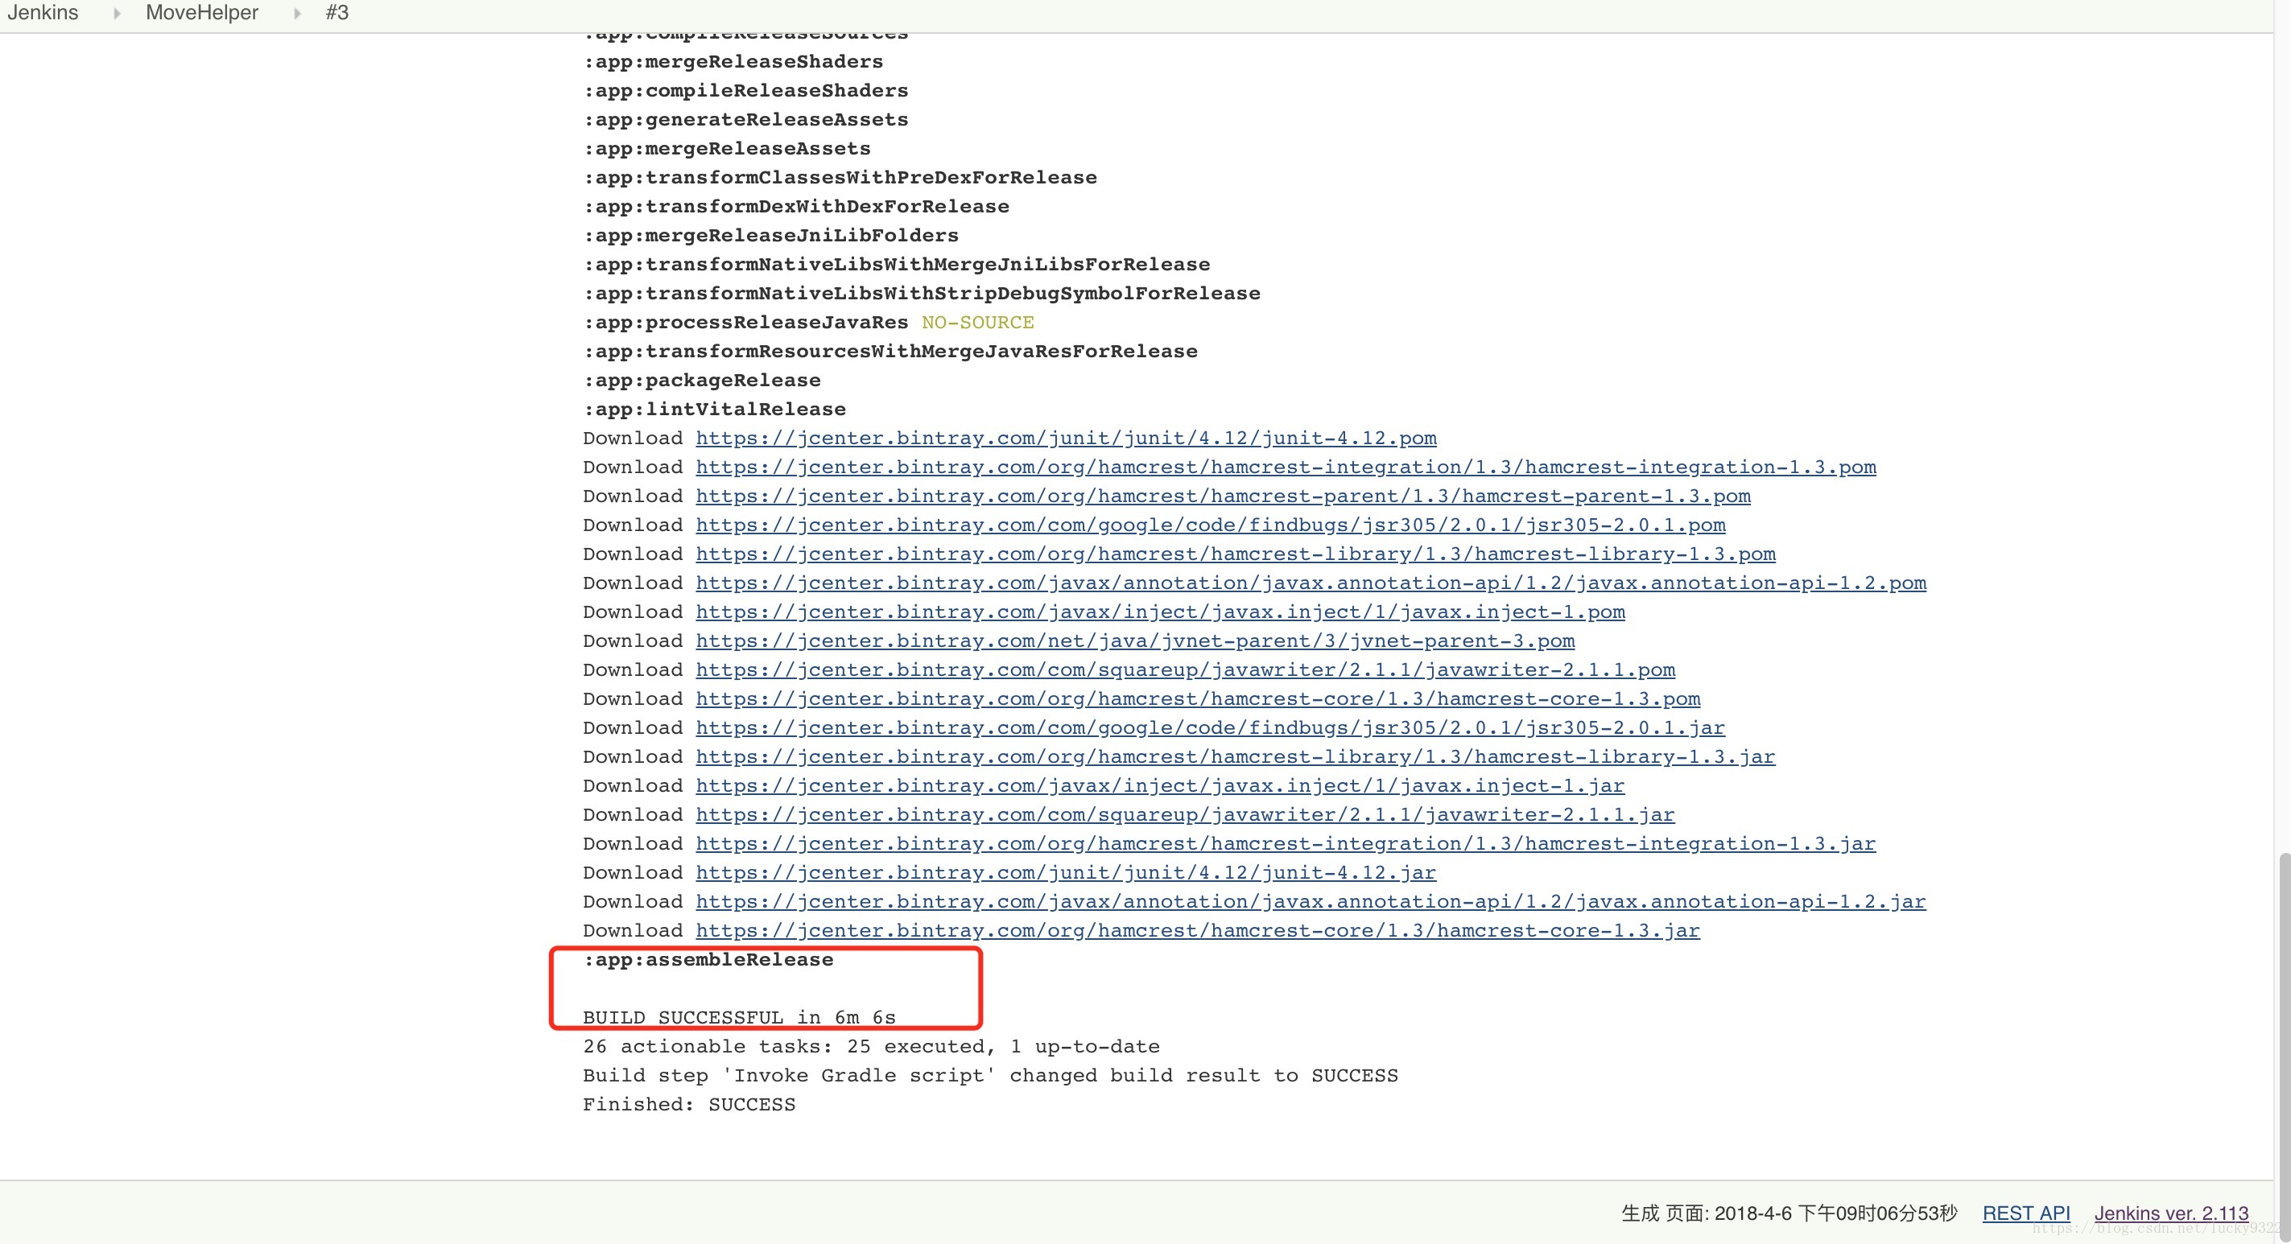Open build #3 breadcrumb
Image resolution: width=2291 pixels, height=1244 pixels.
click(337, 12)
